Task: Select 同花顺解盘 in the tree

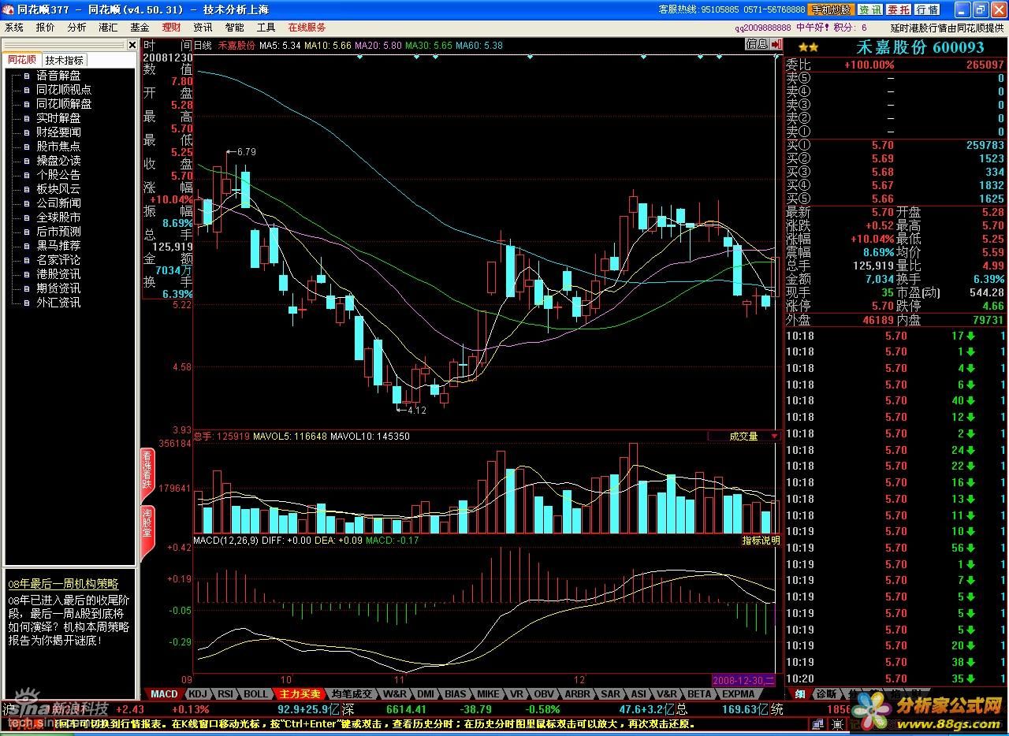Action: pyautogui.click(x=64, y=104)
